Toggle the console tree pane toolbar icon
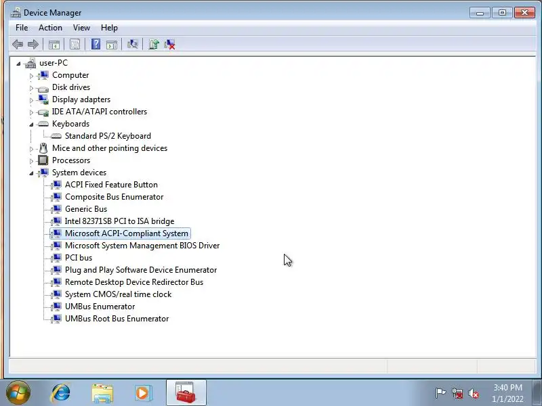Image resolution: width=542 pixels, height=406 pixels. click(x=54, y=44)
